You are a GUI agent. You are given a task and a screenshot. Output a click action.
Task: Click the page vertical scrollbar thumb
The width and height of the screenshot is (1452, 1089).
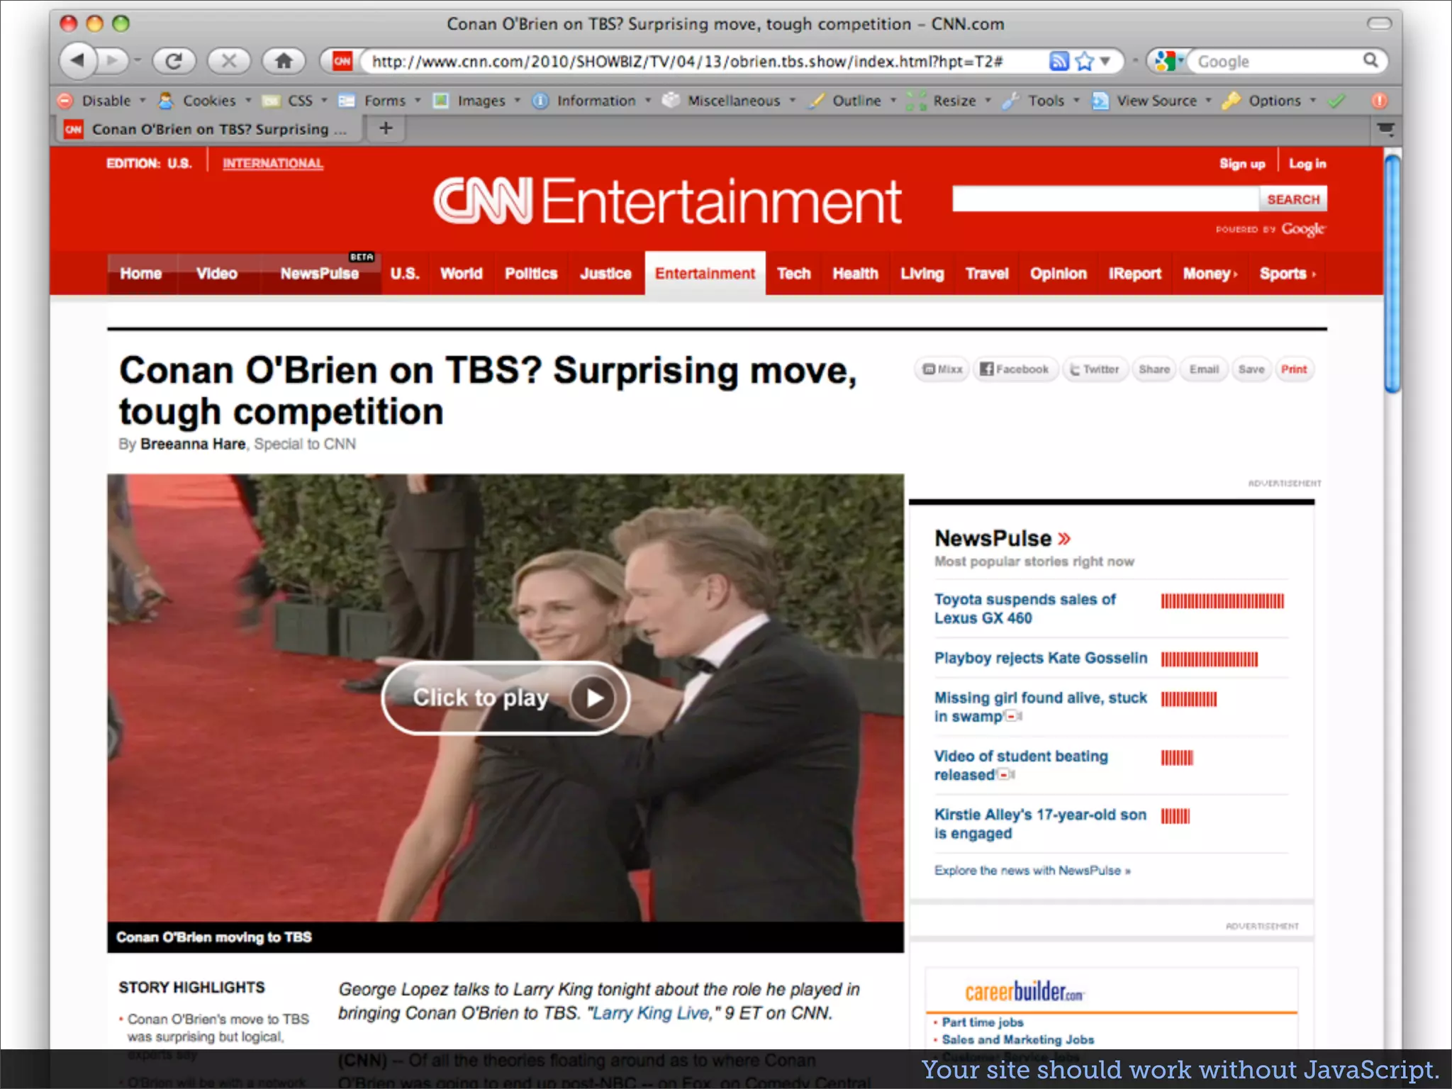[1392, 273]
